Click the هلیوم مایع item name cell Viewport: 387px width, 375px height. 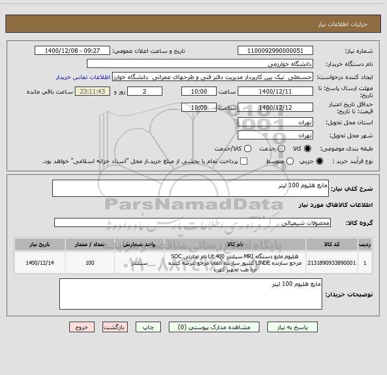coord(235,263)
